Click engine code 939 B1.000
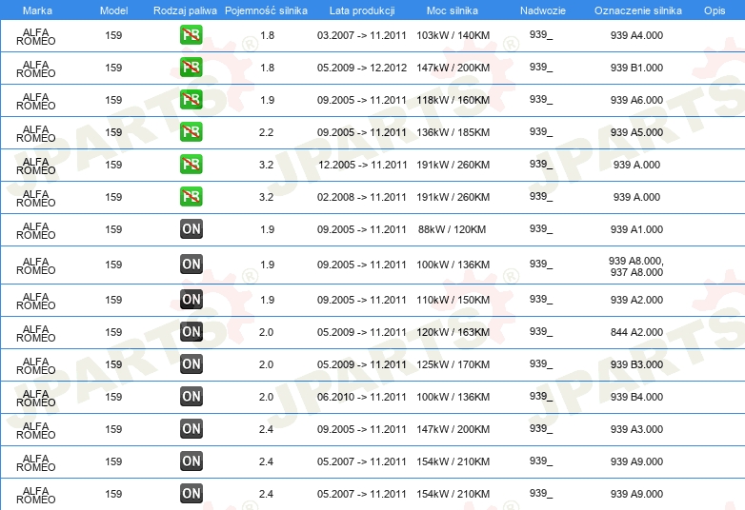Viewport: 745px width, 510px height. coord(636,68)
